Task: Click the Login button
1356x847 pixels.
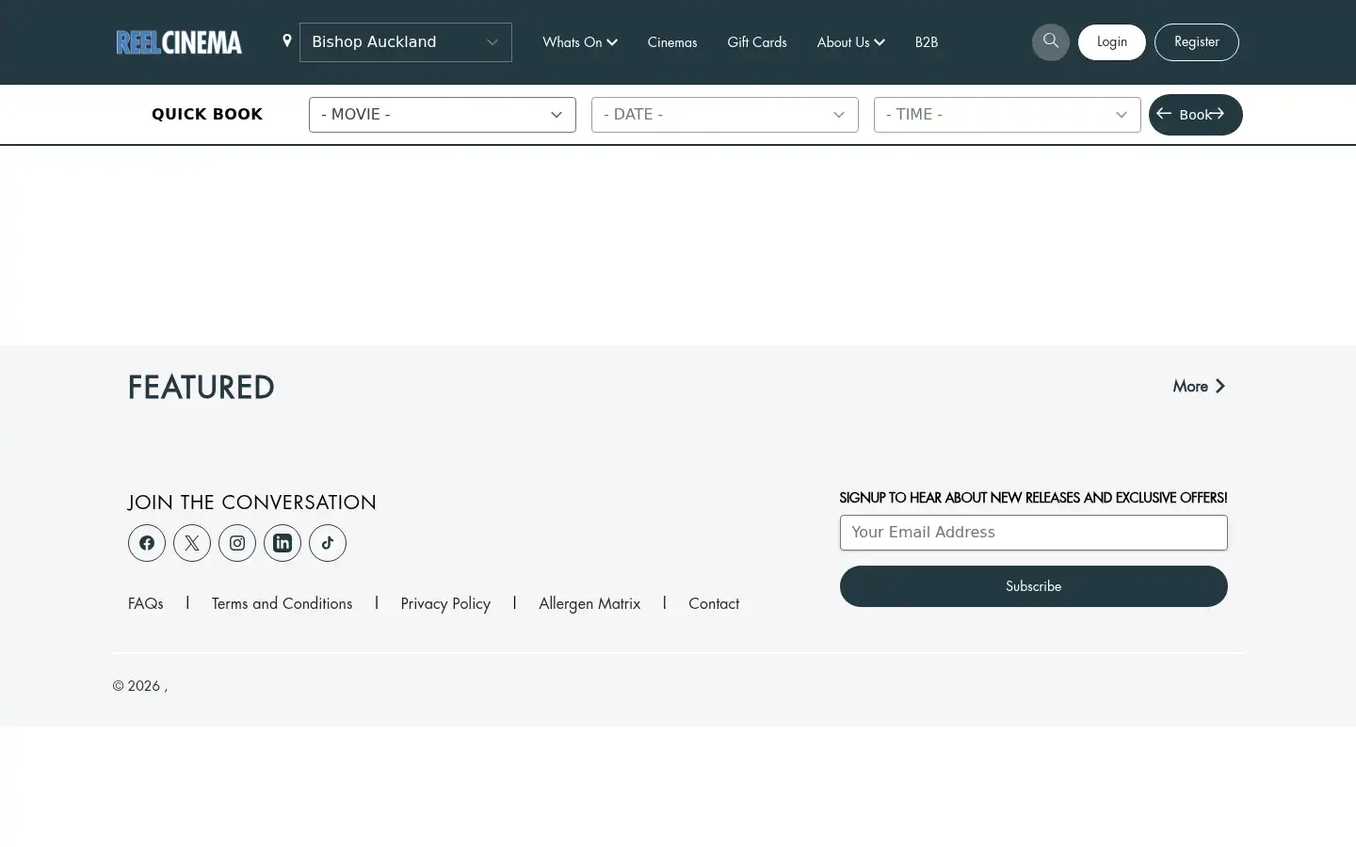Action: click(x=1112, y=42)
